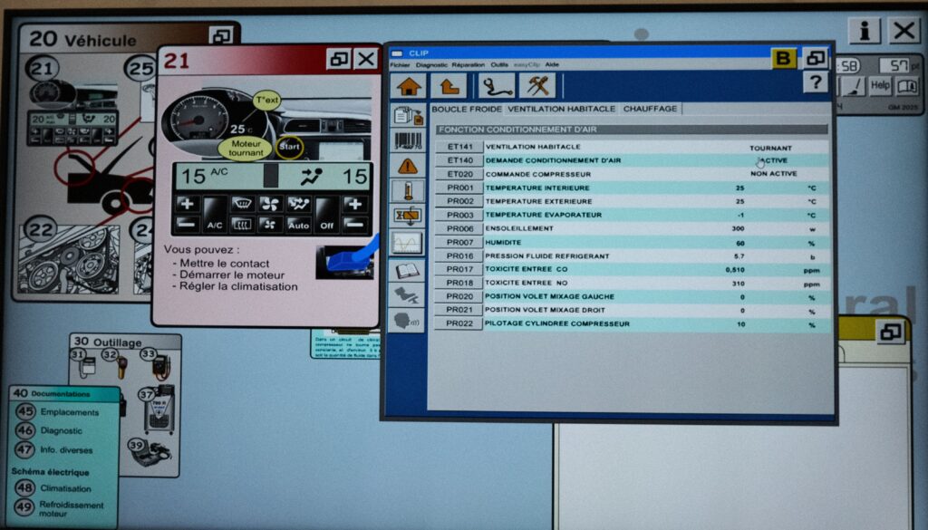Open item 21 dashboard in Véhicule window
This screenshot has width=928, height=530.
(x=42, y=70)
